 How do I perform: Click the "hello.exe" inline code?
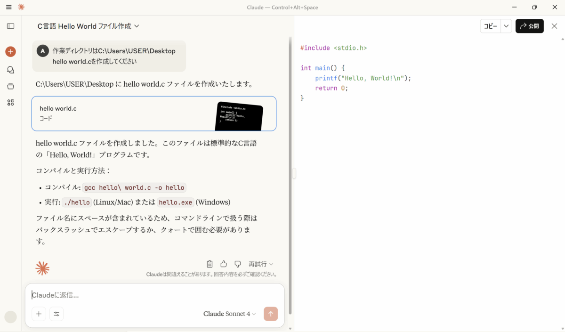175,202
